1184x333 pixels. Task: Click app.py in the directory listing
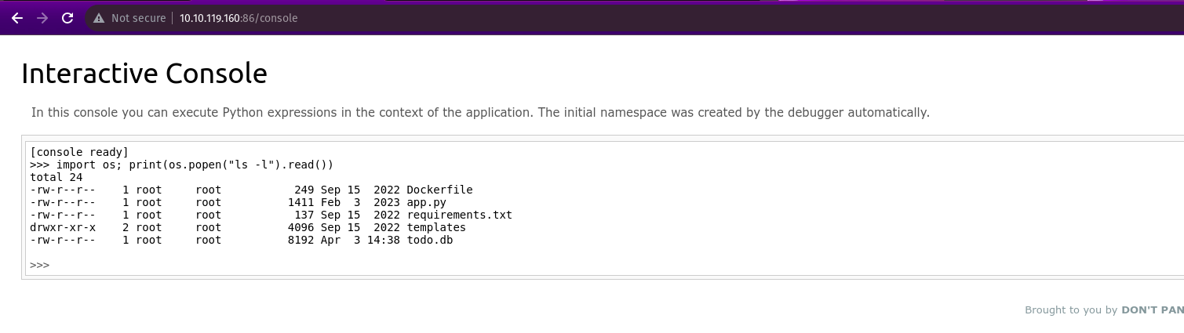click(426, 202)
